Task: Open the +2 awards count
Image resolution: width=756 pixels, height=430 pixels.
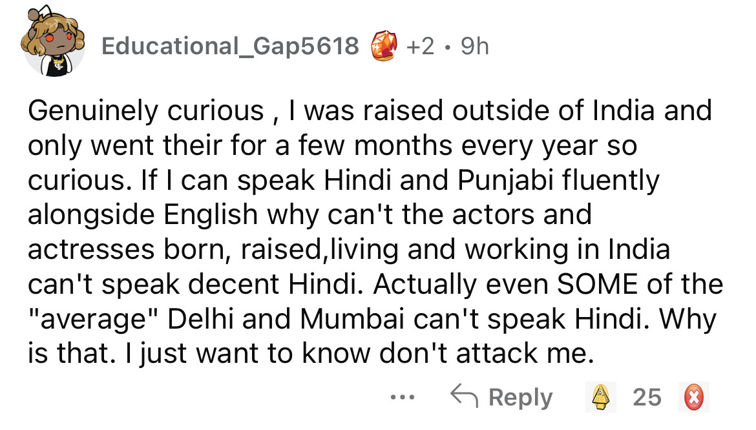Action: 421,46
